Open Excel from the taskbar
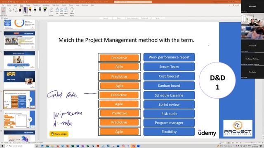 [x=73, y=146]
